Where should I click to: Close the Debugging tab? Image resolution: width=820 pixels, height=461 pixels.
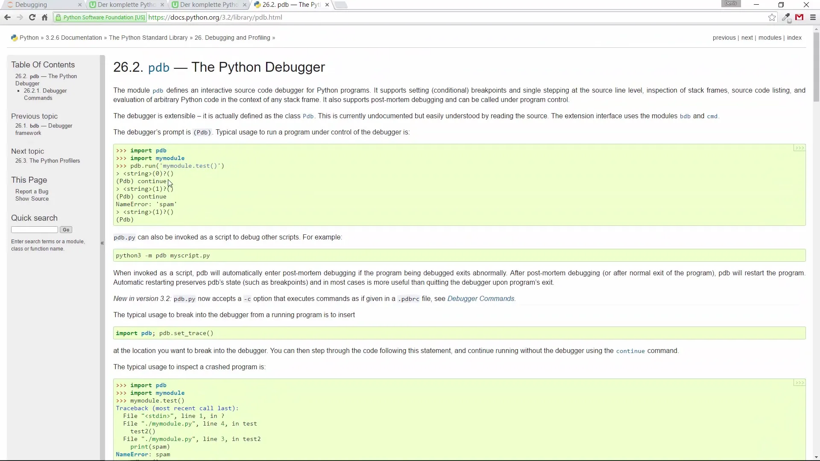click(x=79, y=5)
